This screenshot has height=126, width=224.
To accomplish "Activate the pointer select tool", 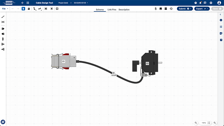I will point(23,9).
